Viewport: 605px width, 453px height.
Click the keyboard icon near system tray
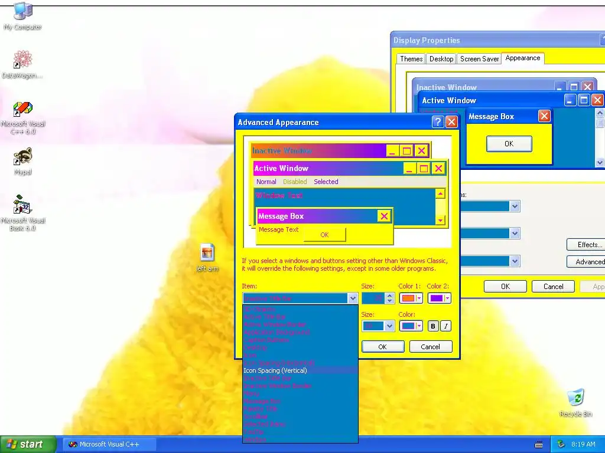coord(539,445)
